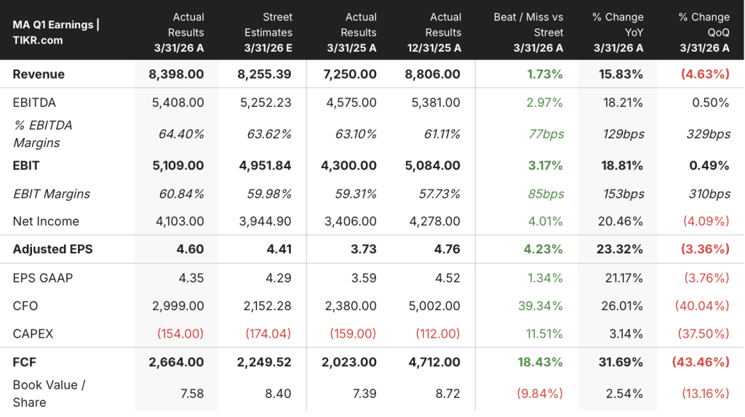
Task: Click Adjusted EPS beat 4.23%
Action: pyautogui.click(x=543, y=249)
